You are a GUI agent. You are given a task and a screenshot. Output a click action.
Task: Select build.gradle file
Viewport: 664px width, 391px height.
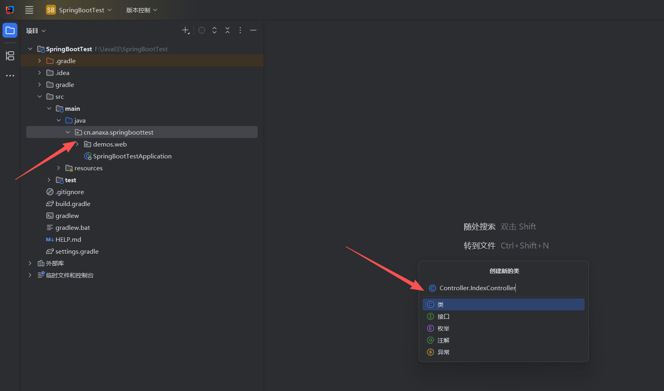click(73, 204)
